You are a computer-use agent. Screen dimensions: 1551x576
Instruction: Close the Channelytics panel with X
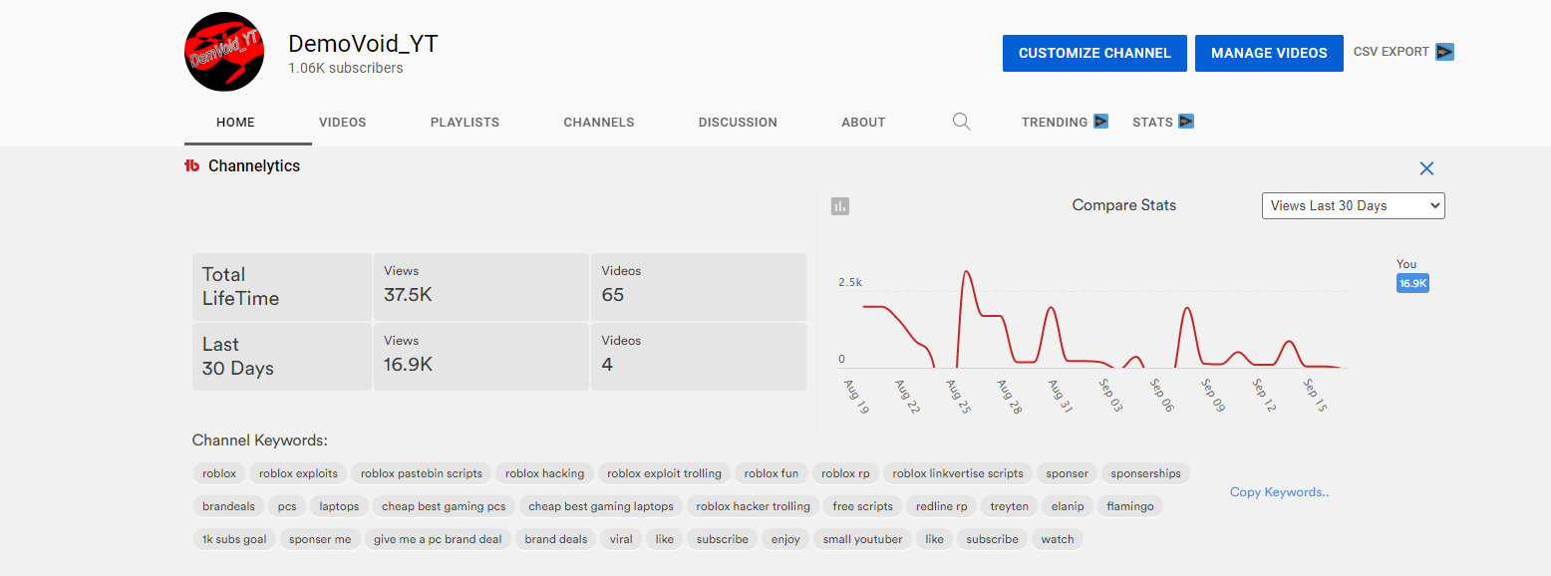(x=1426, y=168)
